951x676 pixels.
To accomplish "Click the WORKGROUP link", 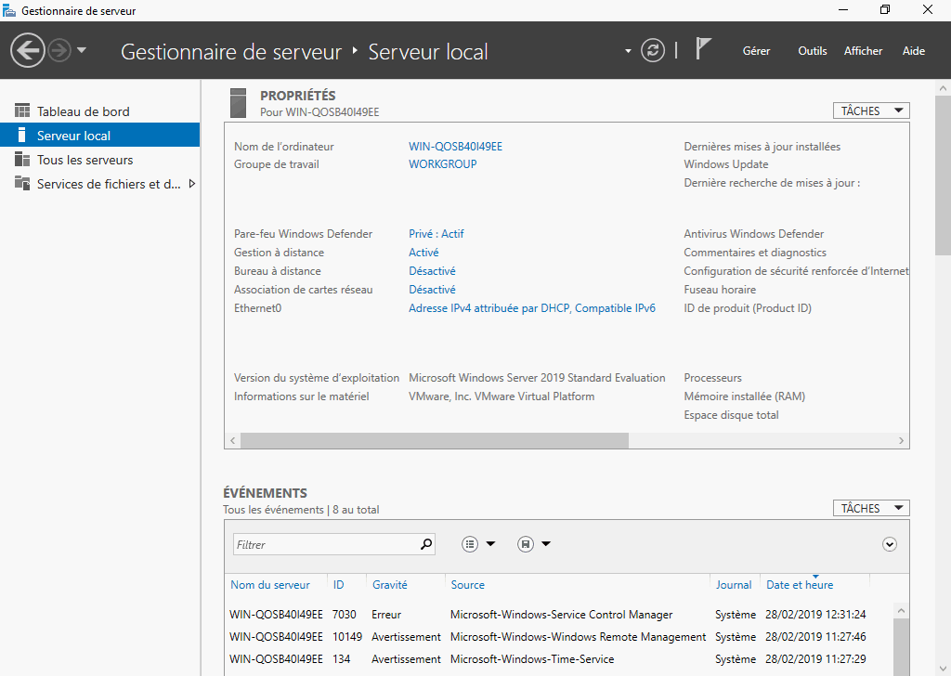I will tap(442, 164).
